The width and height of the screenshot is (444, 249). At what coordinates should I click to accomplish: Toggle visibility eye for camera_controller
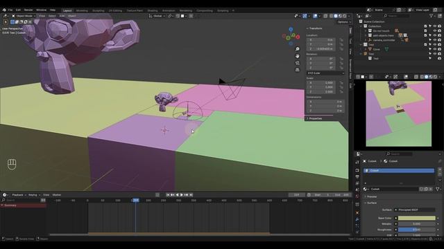[x=435, y=40]
